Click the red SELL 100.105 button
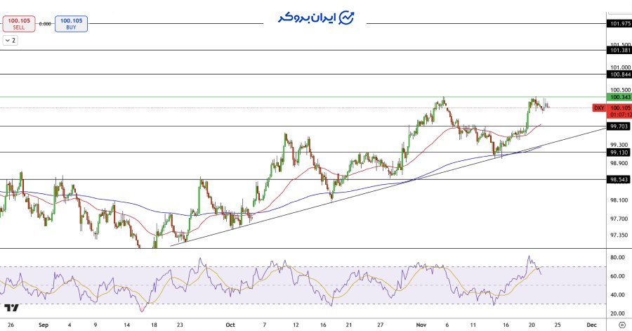 click(x=15, y=24)
